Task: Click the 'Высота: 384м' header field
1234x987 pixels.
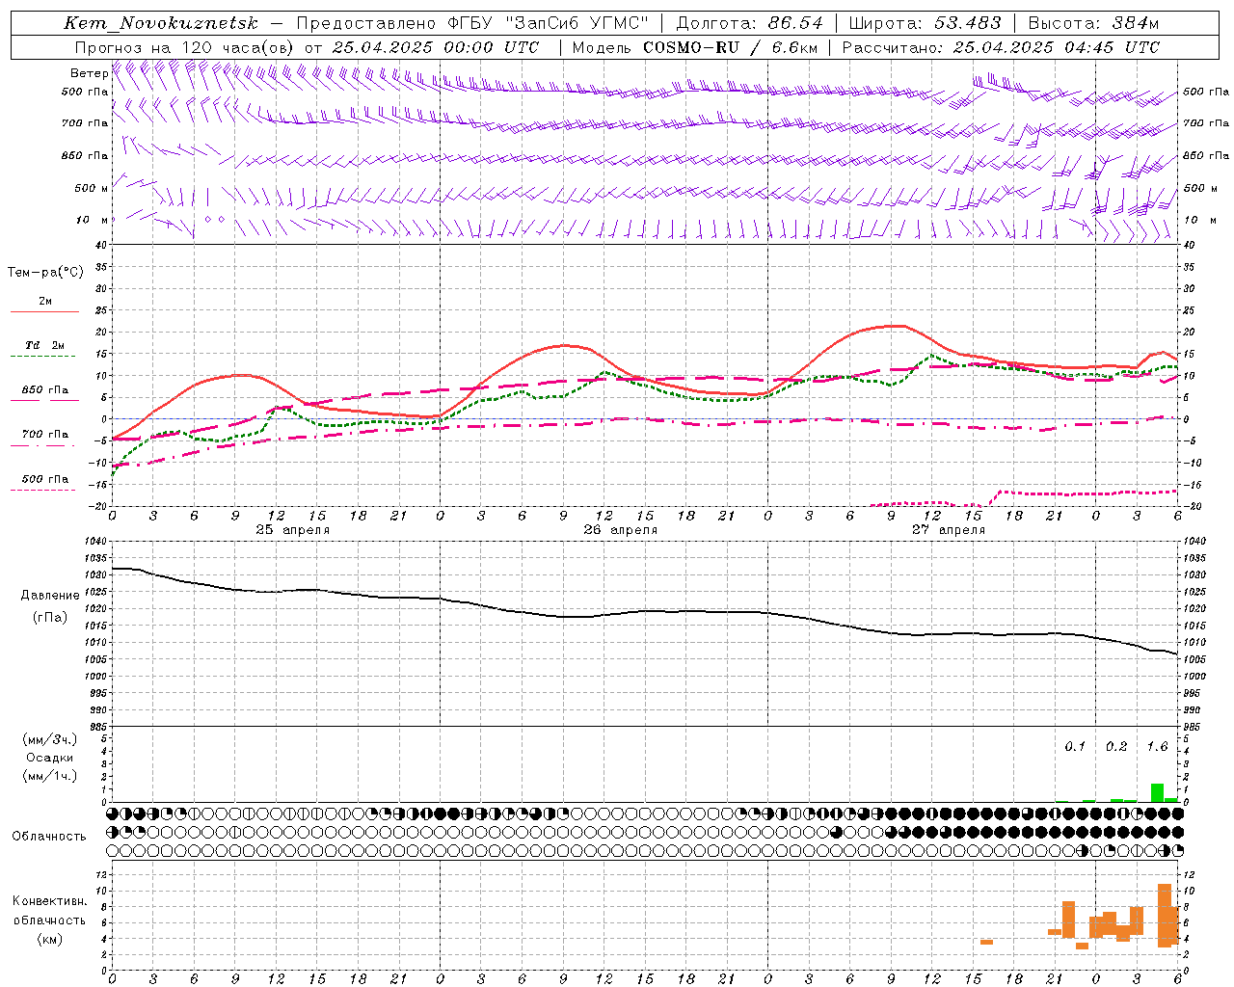Action: pyautogui.click(x=1094, y=23)
